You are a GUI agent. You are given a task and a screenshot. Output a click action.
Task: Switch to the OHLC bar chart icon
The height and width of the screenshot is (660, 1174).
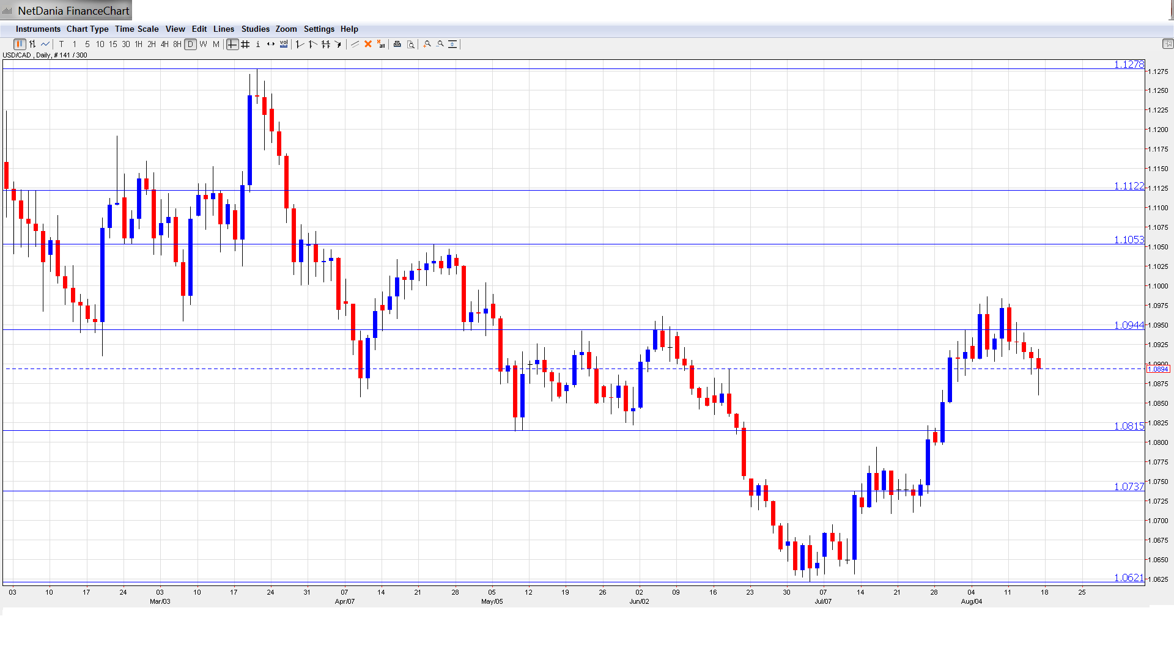(x=32, y=44)
